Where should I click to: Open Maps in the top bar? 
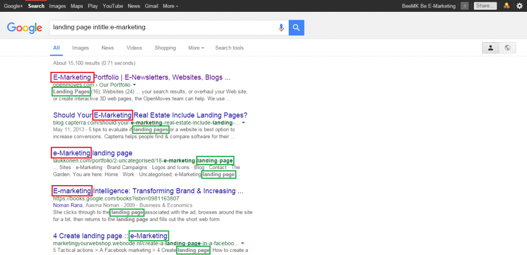(77, 6)
